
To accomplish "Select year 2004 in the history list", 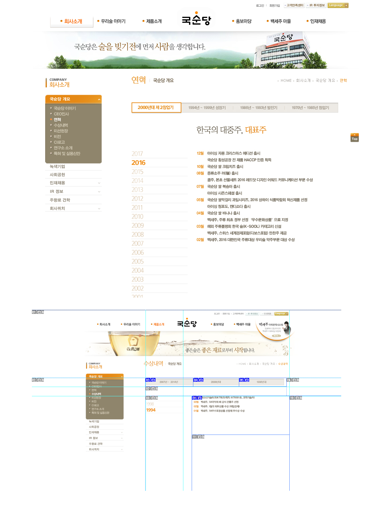I will (138, 271).
